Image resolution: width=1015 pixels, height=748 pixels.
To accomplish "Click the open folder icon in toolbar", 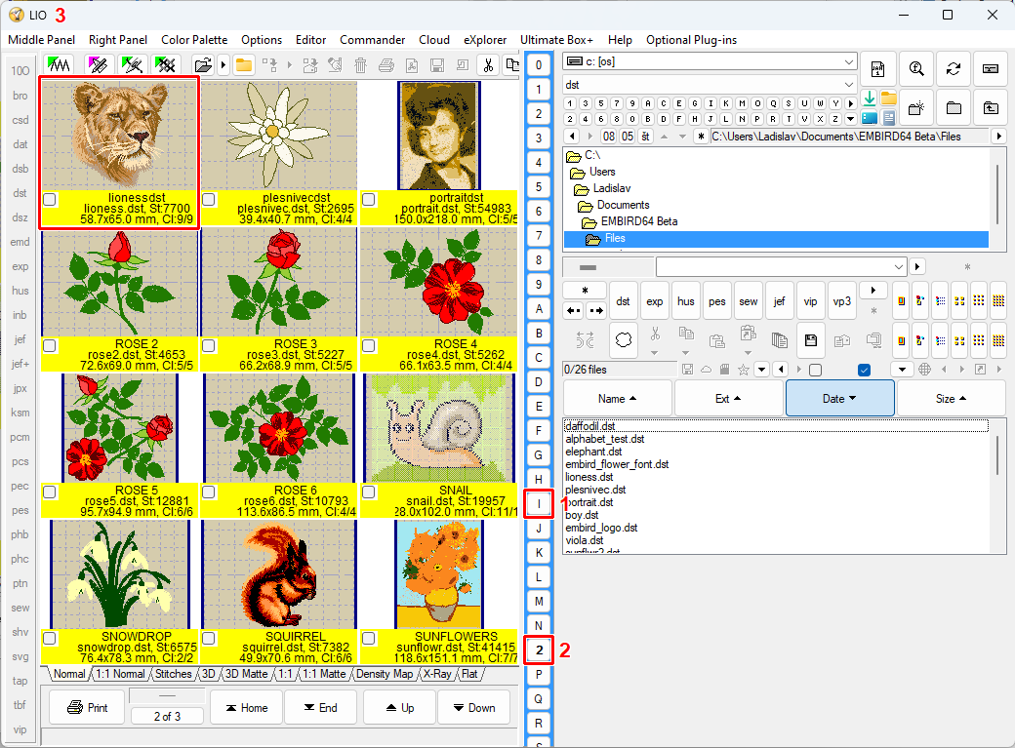I will pyautogui.click(x=202, y=65).
